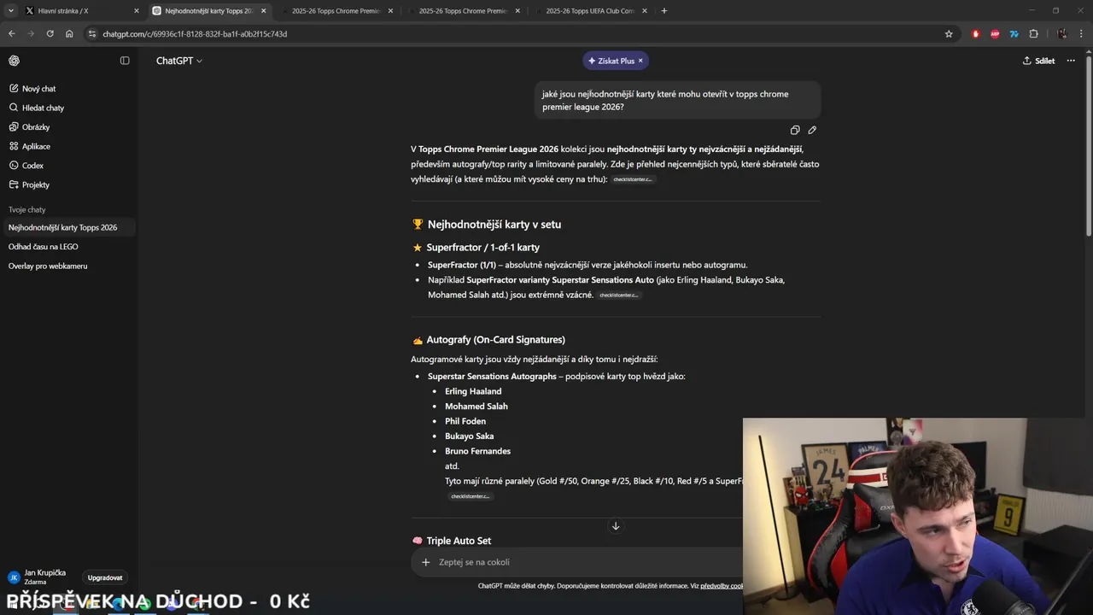Open the checklistcenter source chip in the intro paragraph

click(x=633, y=179)
